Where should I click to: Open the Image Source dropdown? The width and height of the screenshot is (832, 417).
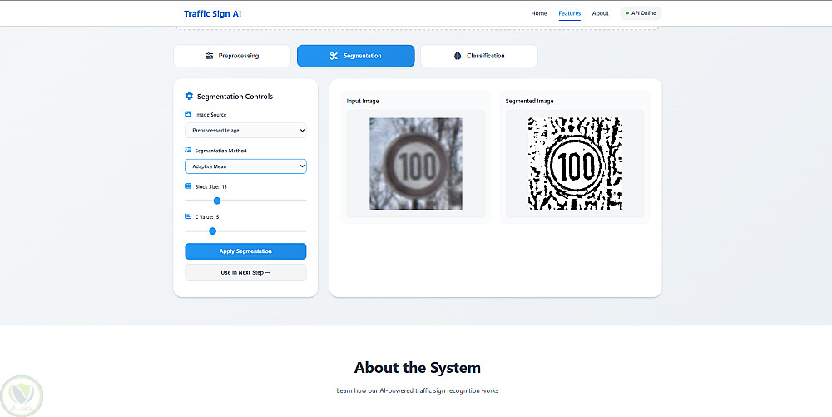[245, 131]
